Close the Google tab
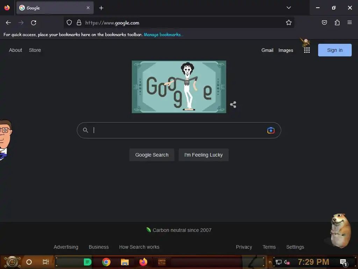358x269 pixels. tap(88, 8)
